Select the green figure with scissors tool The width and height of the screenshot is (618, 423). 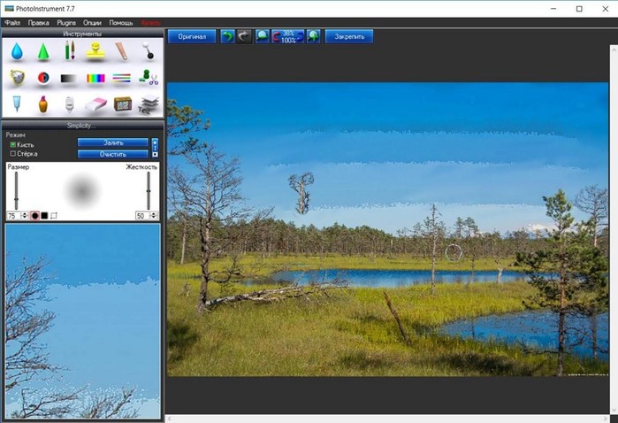[149, 77]
